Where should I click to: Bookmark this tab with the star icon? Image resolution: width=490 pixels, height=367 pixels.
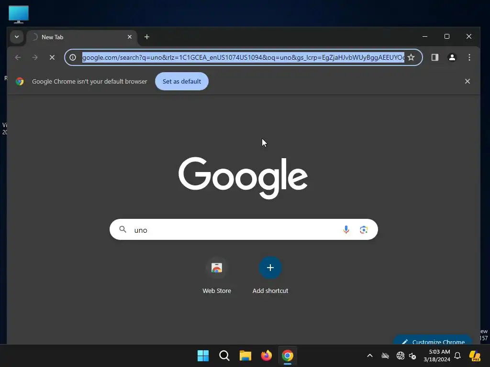pos(411,57)
